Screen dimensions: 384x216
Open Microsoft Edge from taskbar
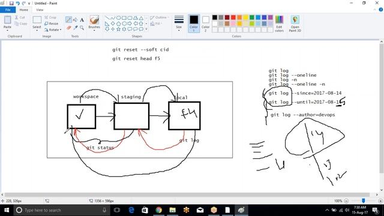point(131,210)
